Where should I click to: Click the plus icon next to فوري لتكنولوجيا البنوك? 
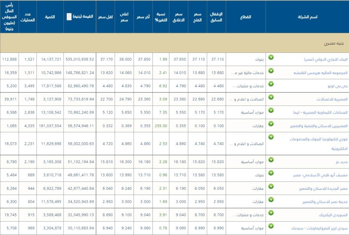pos(271,137)
